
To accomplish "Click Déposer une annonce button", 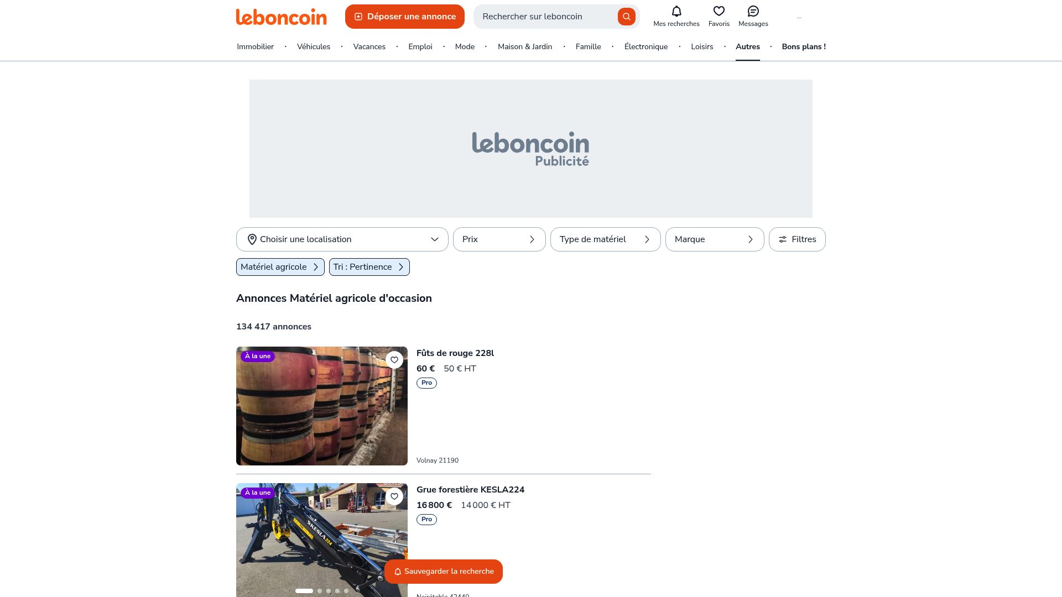I will [x=405, y=17].
